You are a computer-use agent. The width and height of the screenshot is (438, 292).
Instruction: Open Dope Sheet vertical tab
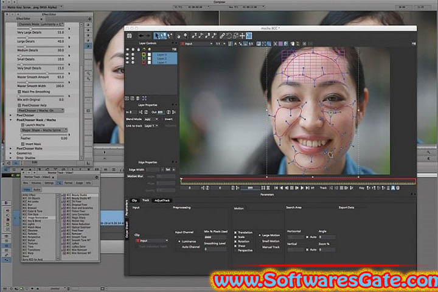coord(127,230)
